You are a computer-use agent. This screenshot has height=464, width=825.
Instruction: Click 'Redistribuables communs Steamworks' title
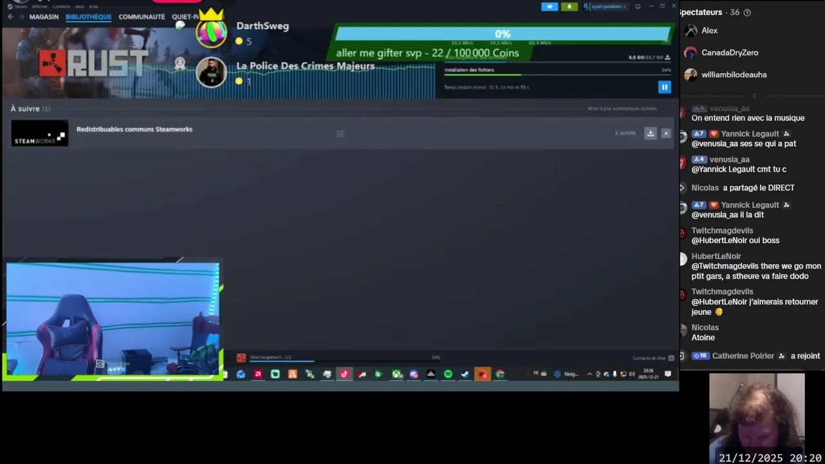[x=134, y=130]
